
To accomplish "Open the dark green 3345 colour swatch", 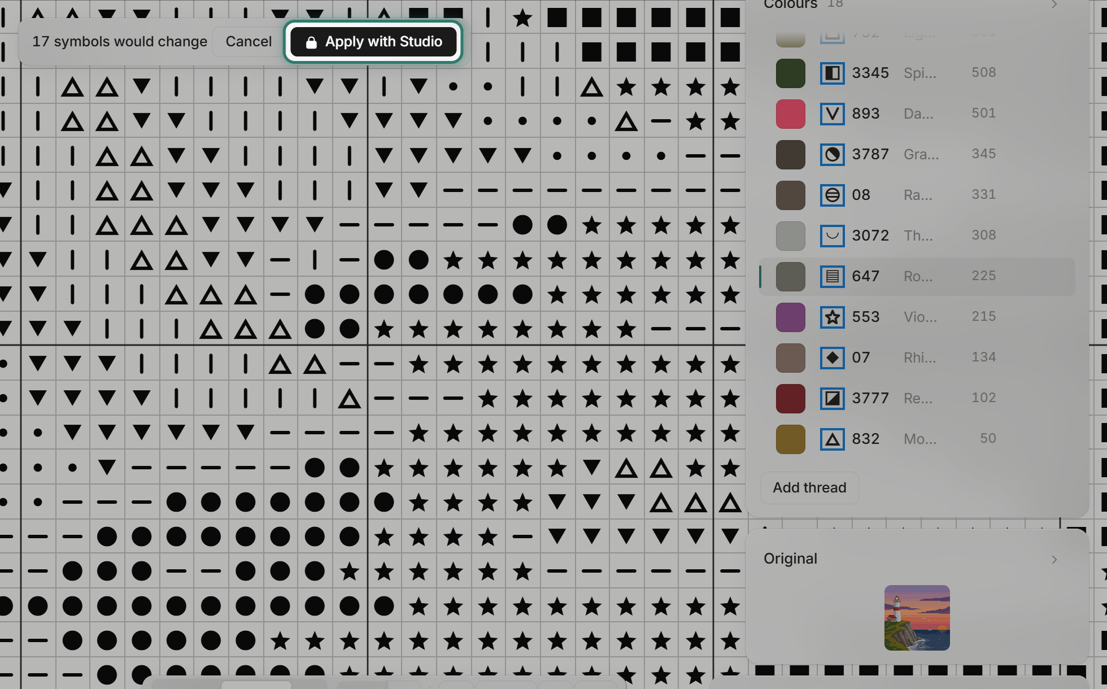I will pos(790,73).
